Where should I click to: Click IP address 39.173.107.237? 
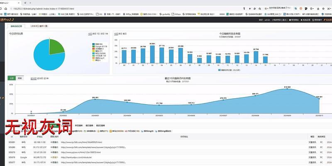(39, 147)
